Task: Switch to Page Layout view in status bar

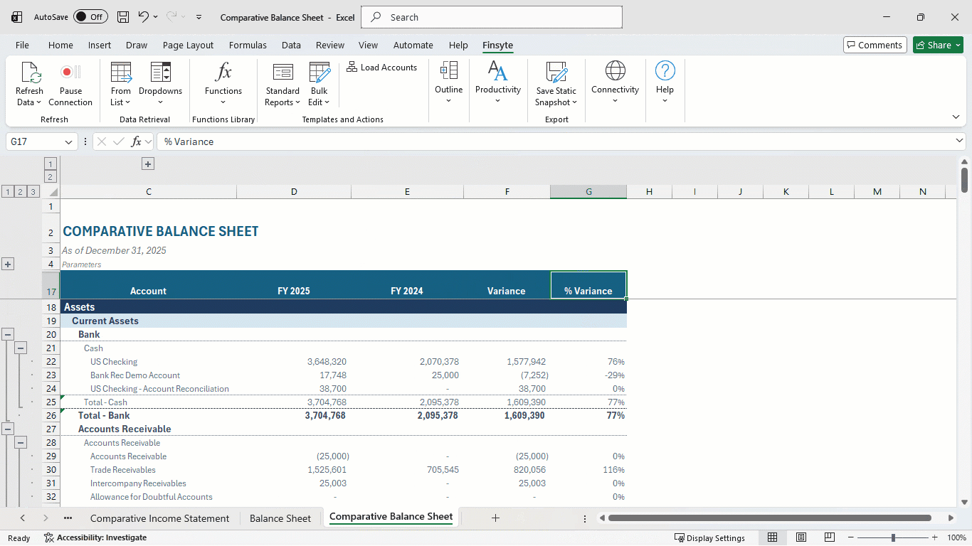Action: tap(801, 537)
